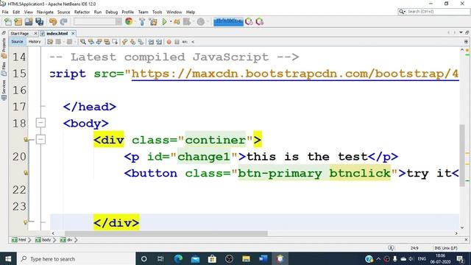
Task: Open the File menu
Action: coord(5,12)
